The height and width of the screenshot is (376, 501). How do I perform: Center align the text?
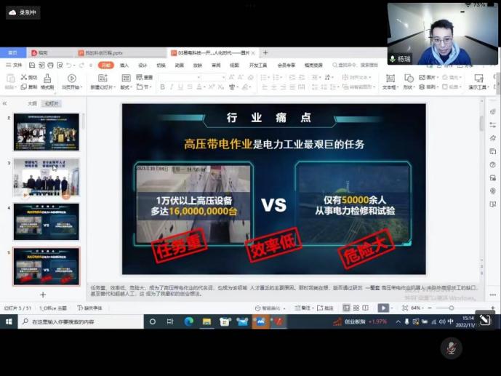[x=274, y=87]
